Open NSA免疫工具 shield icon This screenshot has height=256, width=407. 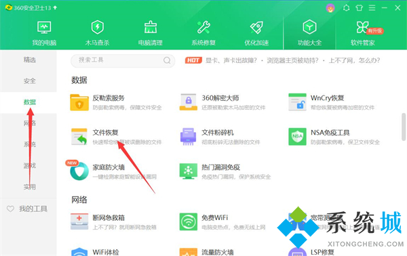coord(298,137)
